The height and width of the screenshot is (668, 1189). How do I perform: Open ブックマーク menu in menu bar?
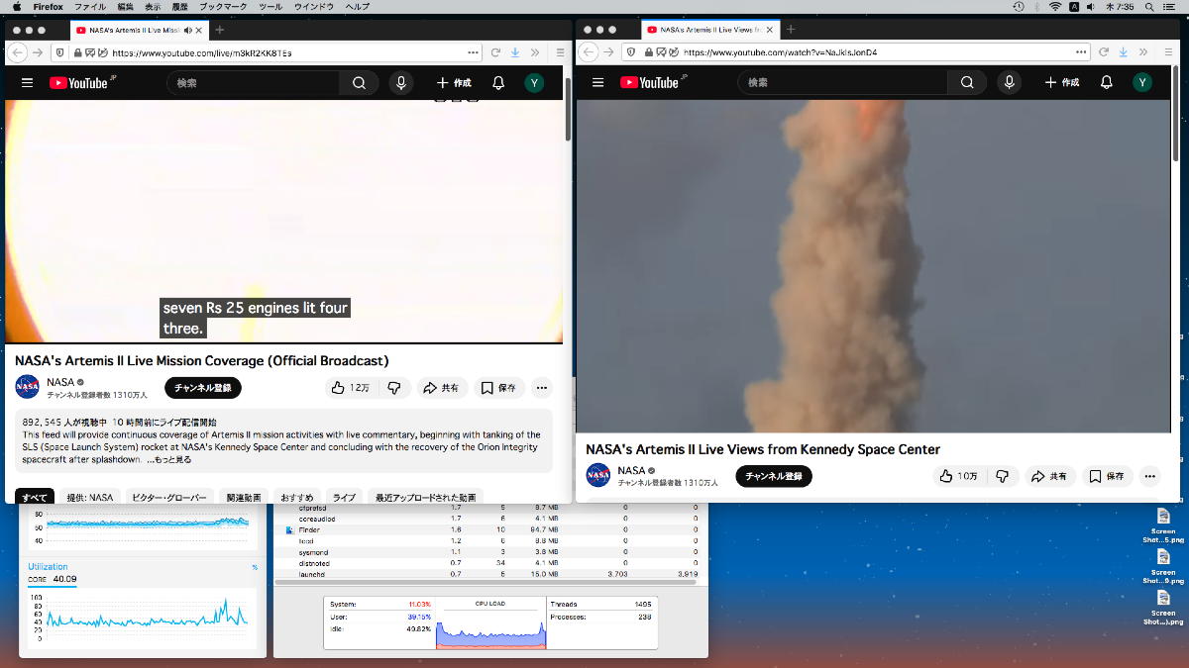pyautogui.click(x=223, y=7)
